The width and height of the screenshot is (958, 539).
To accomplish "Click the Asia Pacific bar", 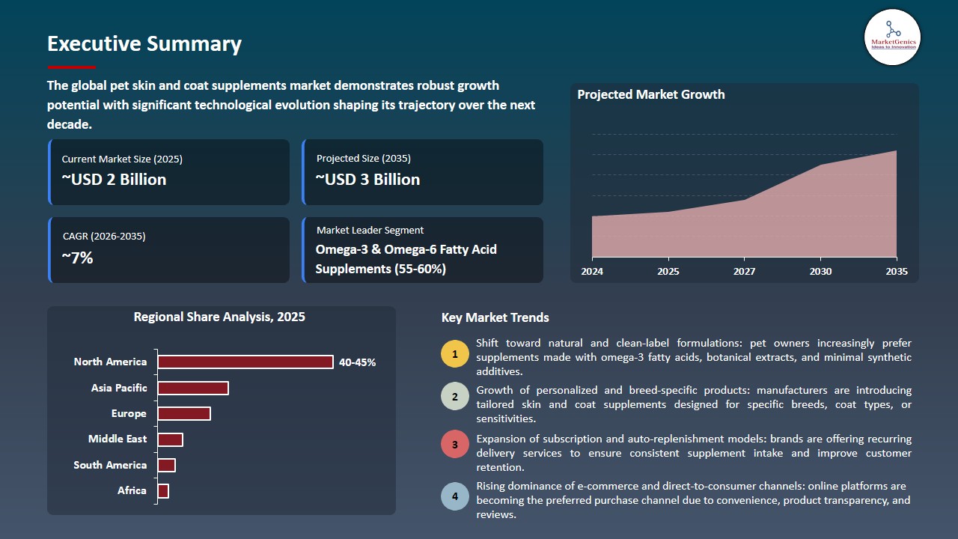I will tap(192, 388).
